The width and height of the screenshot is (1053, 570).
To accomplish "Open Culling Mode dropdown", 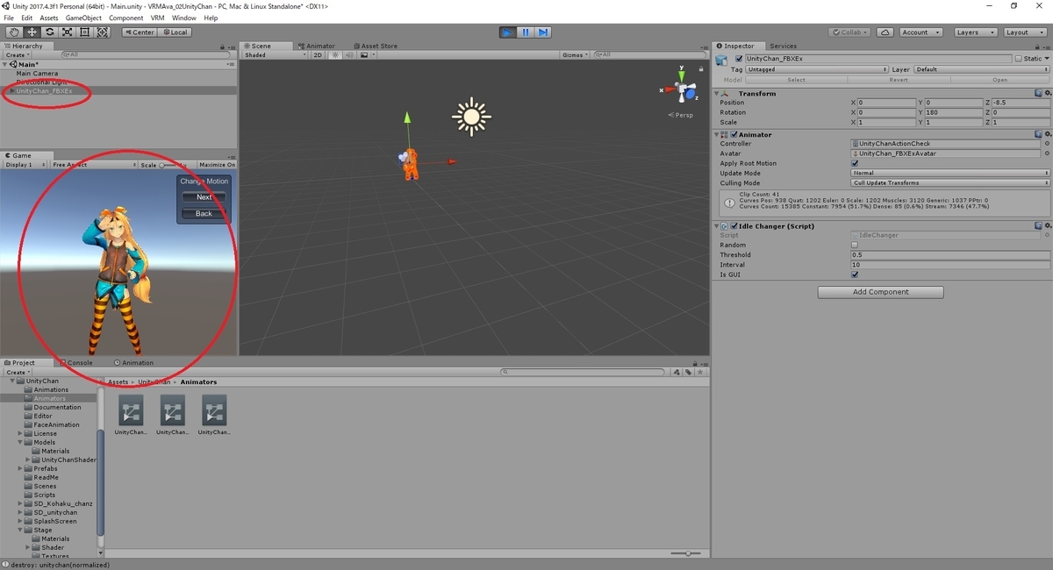I will (x=950, y=183).
